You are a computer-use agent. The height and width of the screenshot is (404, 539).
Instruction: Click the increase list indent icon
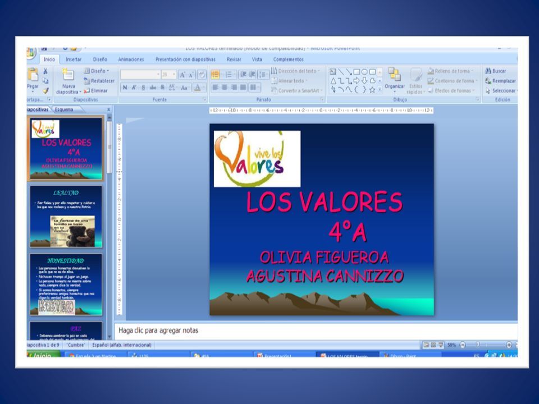click(252, 74)
